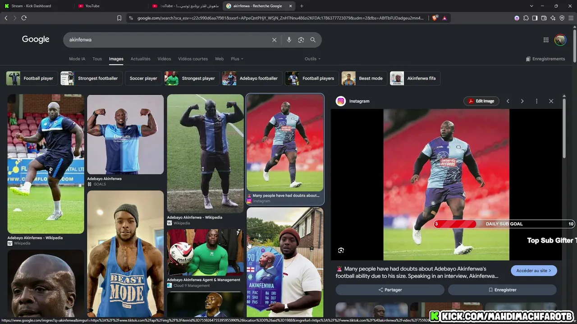This screenshot has width=577, height=324.
Task: Close the image preview panel
Action: [551, 101]
